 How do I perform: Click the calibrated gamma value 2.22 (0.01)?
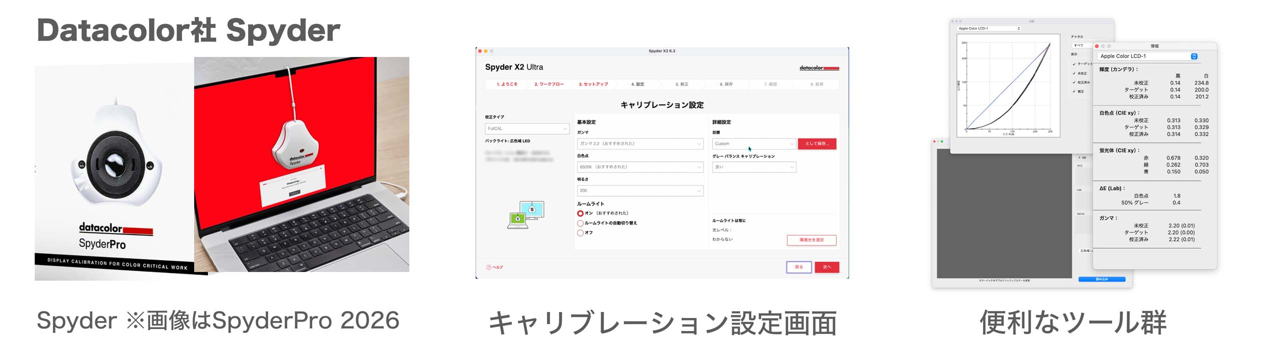(x=1181, y=239)
